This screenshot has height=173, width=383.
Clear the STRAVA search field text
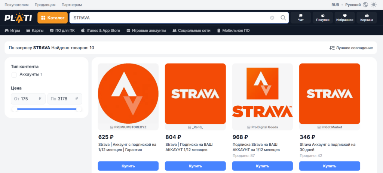[272, 18]
